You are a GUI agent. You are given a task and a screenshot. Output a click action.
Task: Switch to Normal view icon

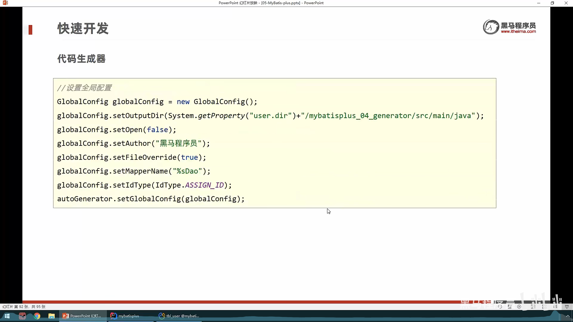(533, 306)
